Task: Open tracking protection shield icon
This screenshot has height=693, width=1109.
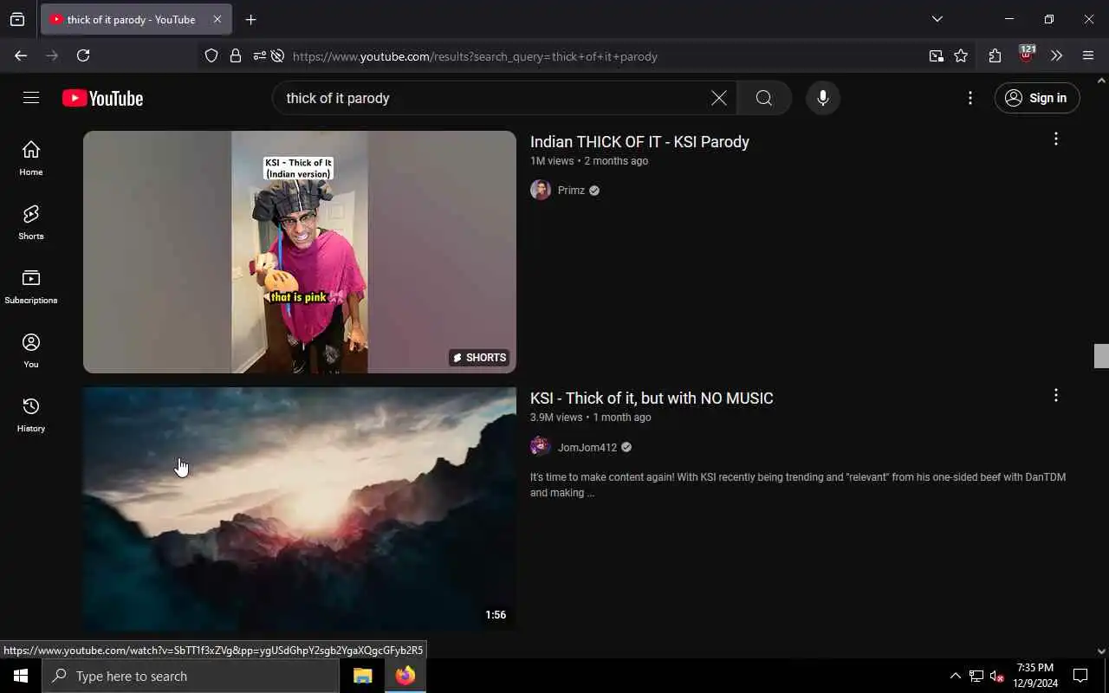Action: (211, 56)
